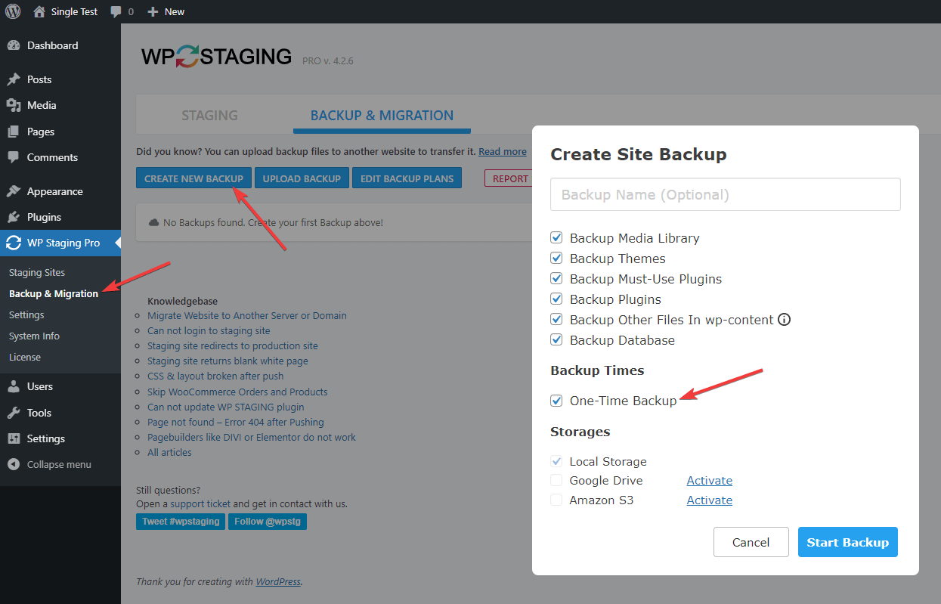This screenshot has height=604, width=941.
Task: Uncheck the Backup Plugins option
Action: tap(556, 299)
